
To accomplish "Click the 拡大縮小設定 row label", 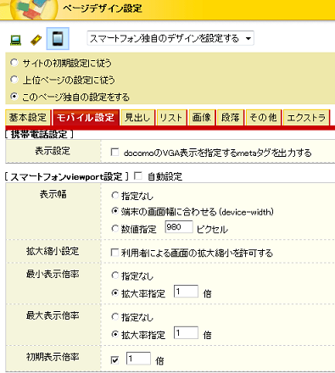I will pyautogui.click(x=53, y=251).
